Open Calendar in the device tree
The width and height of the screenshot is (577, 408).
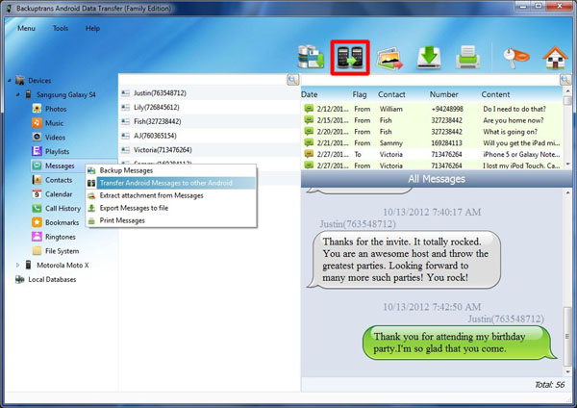tap(59, 194)
